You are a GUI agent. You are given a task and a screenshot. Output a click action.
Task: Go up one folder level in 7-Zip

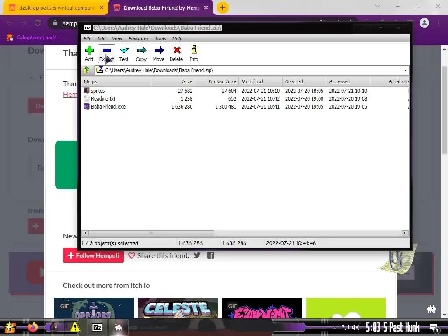coord(86,70)
